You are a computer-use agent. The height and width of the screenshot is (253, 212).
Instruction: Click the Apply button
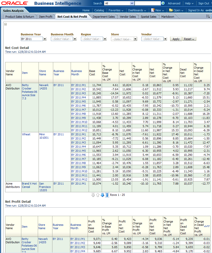[x=176, y=39]
